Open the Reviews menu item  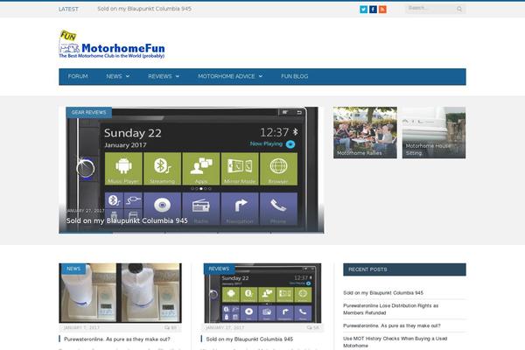coord(160,77)
